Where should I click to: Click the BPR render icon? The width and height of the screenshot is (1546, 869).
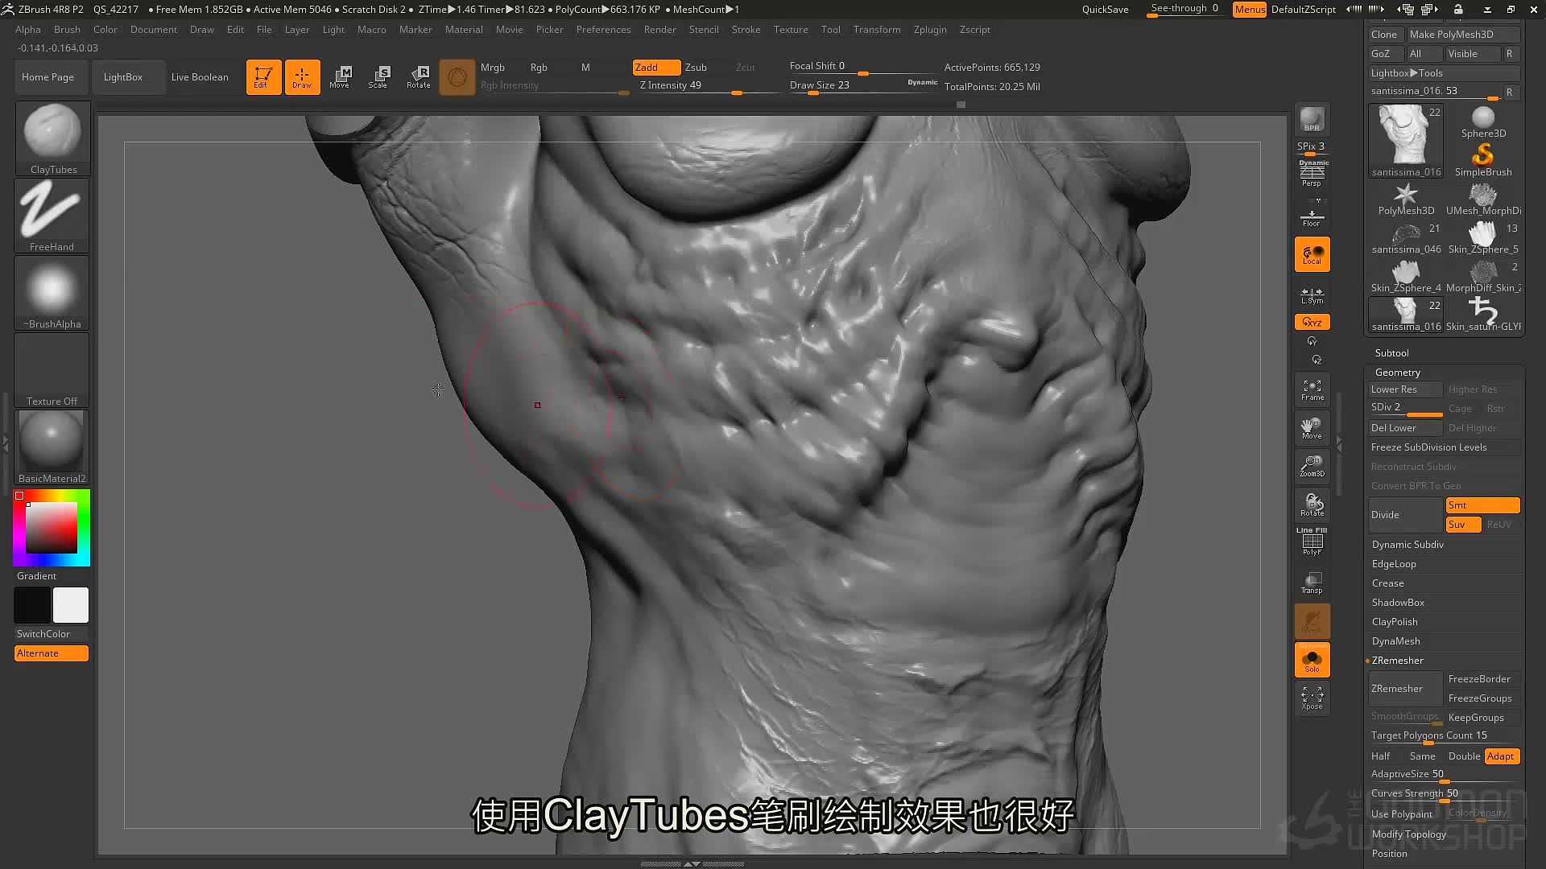(x=1312, y=119)
